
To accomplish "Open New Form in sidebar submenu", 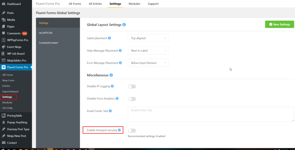I will (8, 80).
